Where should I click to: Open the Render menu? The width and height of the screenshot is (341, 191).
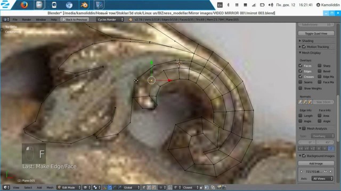pos(27,20)
